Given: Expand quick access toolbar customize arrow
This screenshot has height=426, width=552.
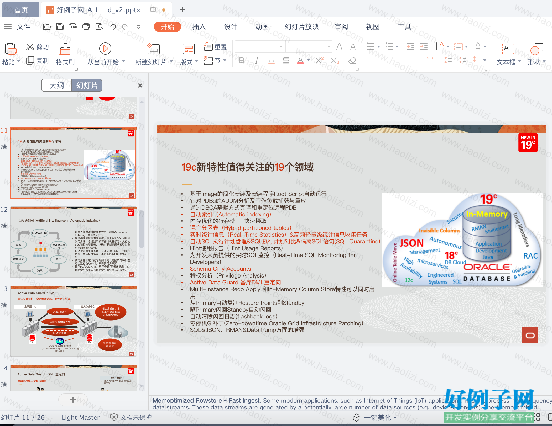Looking at the screenshot, I should coord(138,27).
